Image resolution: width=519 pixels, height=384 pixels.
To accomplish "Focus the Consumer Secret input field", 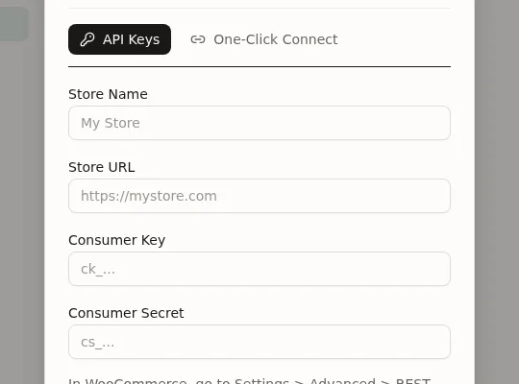I will pyautogui.click(x=259, y=342).
